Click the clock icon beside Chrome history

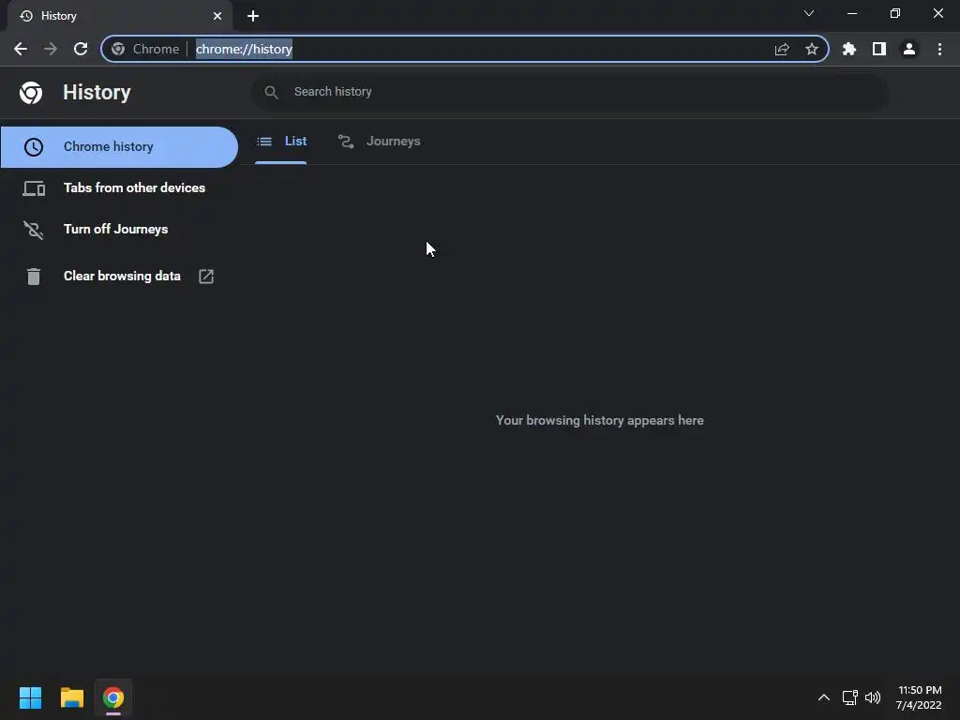coord(34,147)
